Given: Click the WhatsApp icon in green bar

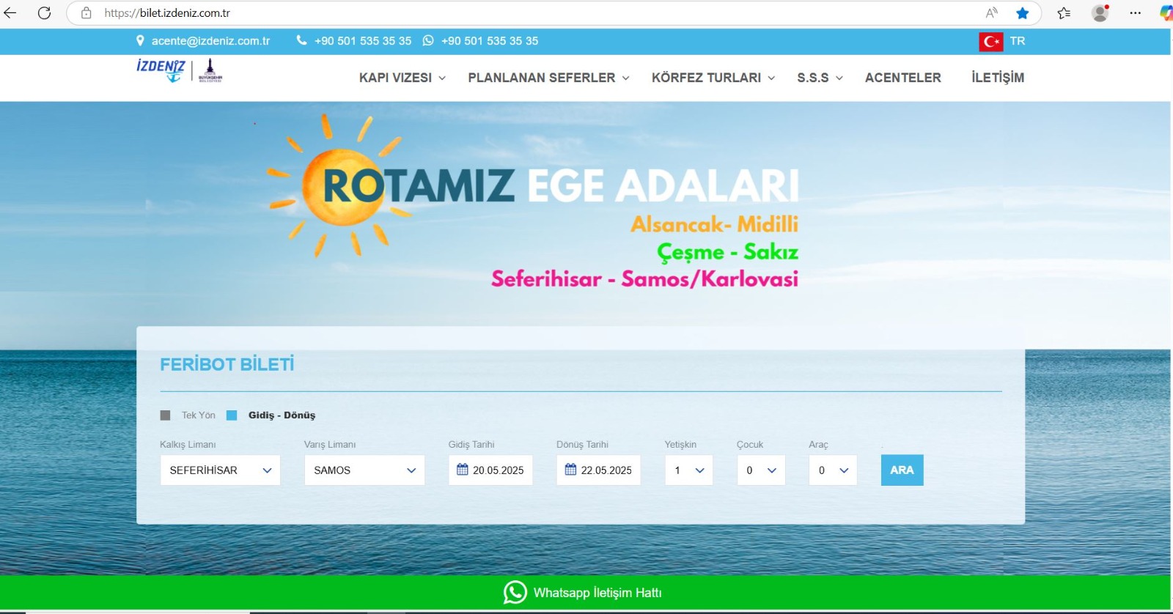Looking at the screenshot, I should pyautogui.click(x=515, y=592).
